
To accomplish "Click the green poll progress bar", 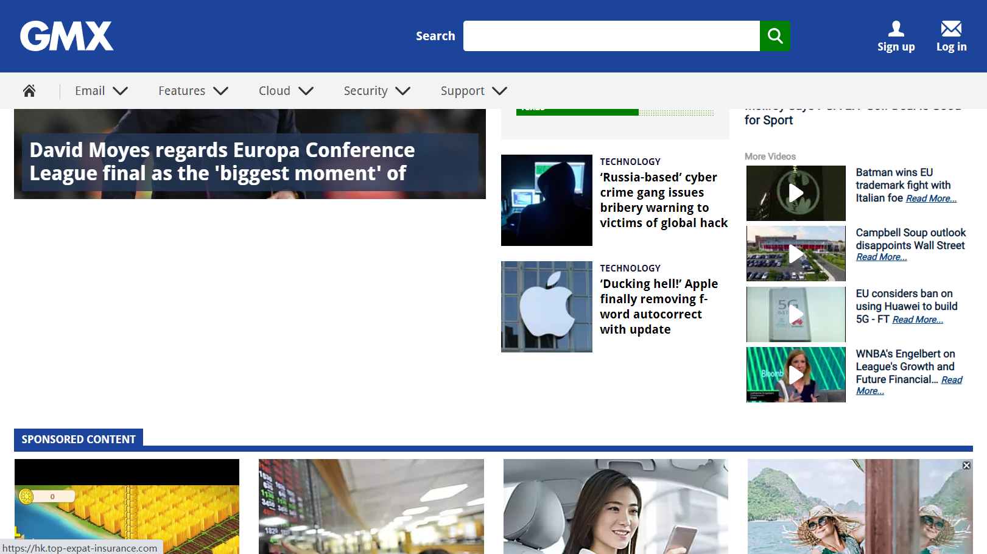I will pyautogui.click(x=577, y=112).
